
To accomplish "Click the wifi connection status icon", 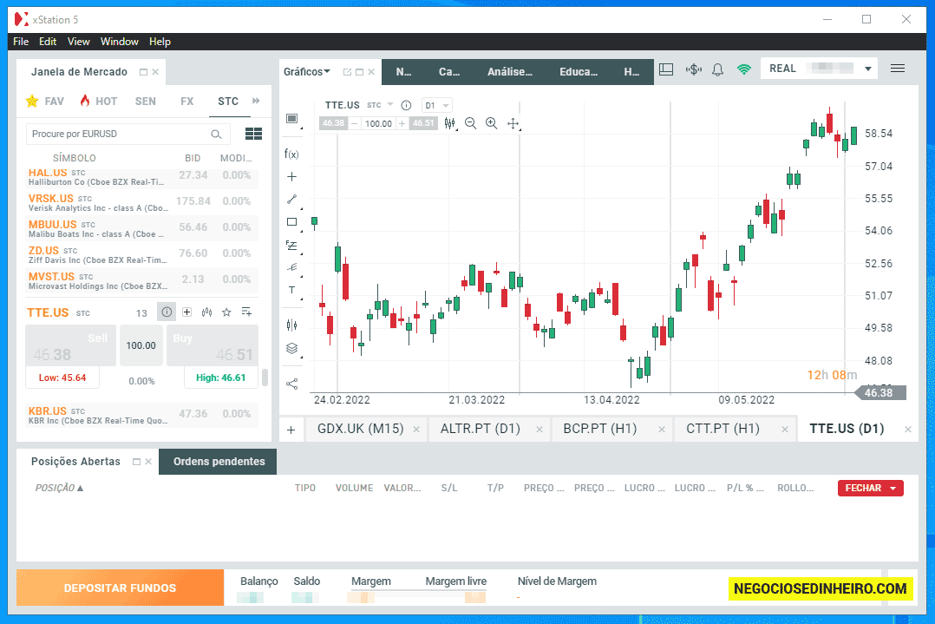I will tap(743, 69).
